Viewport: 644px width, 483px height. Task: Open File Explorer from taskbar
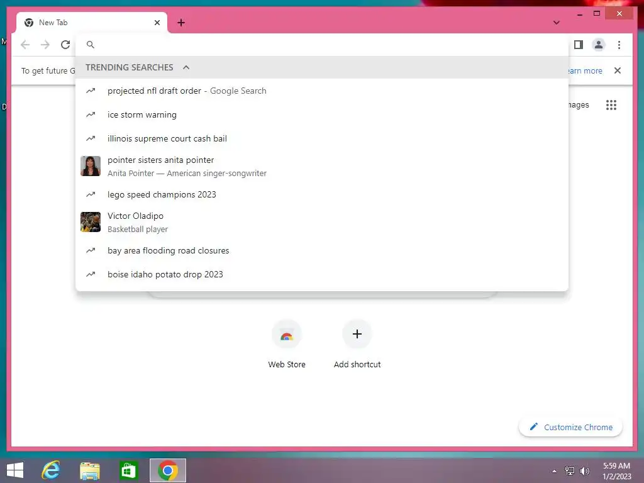coord(89,470)
